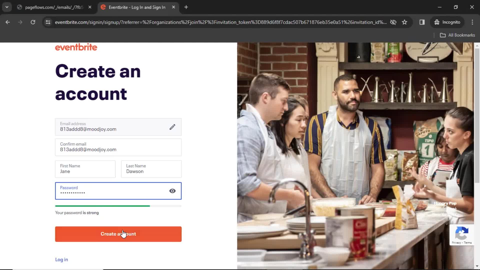Click the Incognito profile button

447,22
